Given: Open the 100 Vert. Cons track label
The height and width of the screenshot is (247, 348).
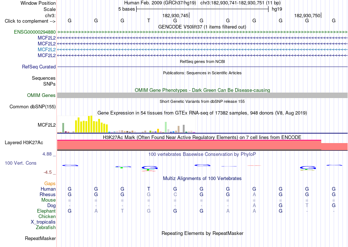Looking at the screenshot, I should (x=21, y=163).
